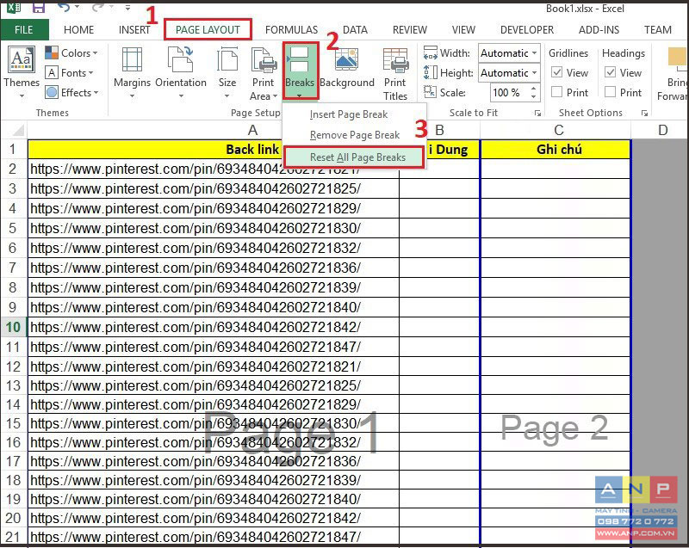Switch to the FORMULAS tab

291,30
